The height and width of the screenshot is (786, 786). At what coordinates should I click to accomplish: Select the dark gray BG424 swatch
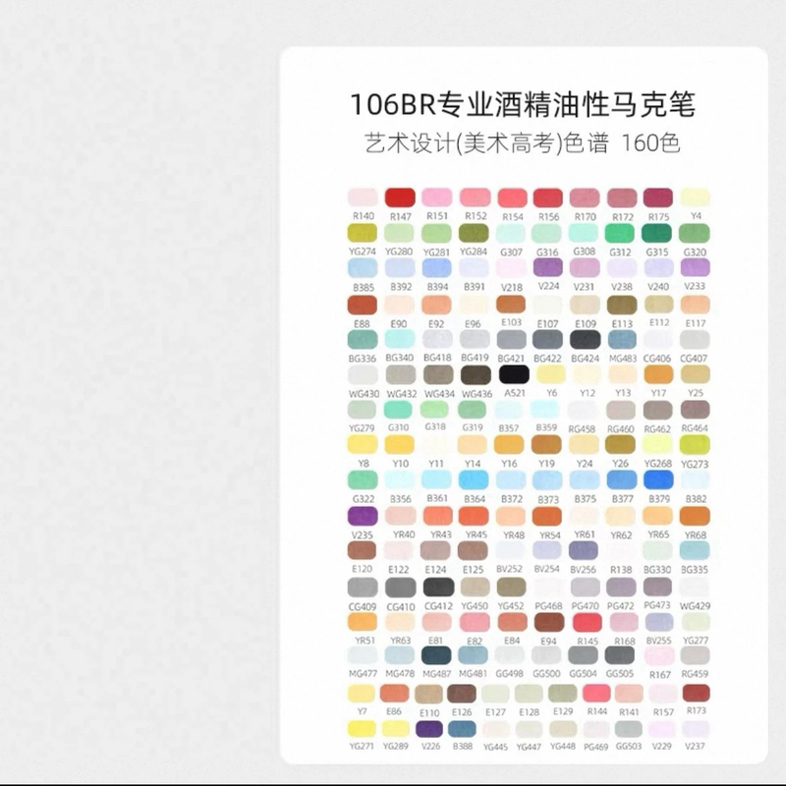[585, 339]
